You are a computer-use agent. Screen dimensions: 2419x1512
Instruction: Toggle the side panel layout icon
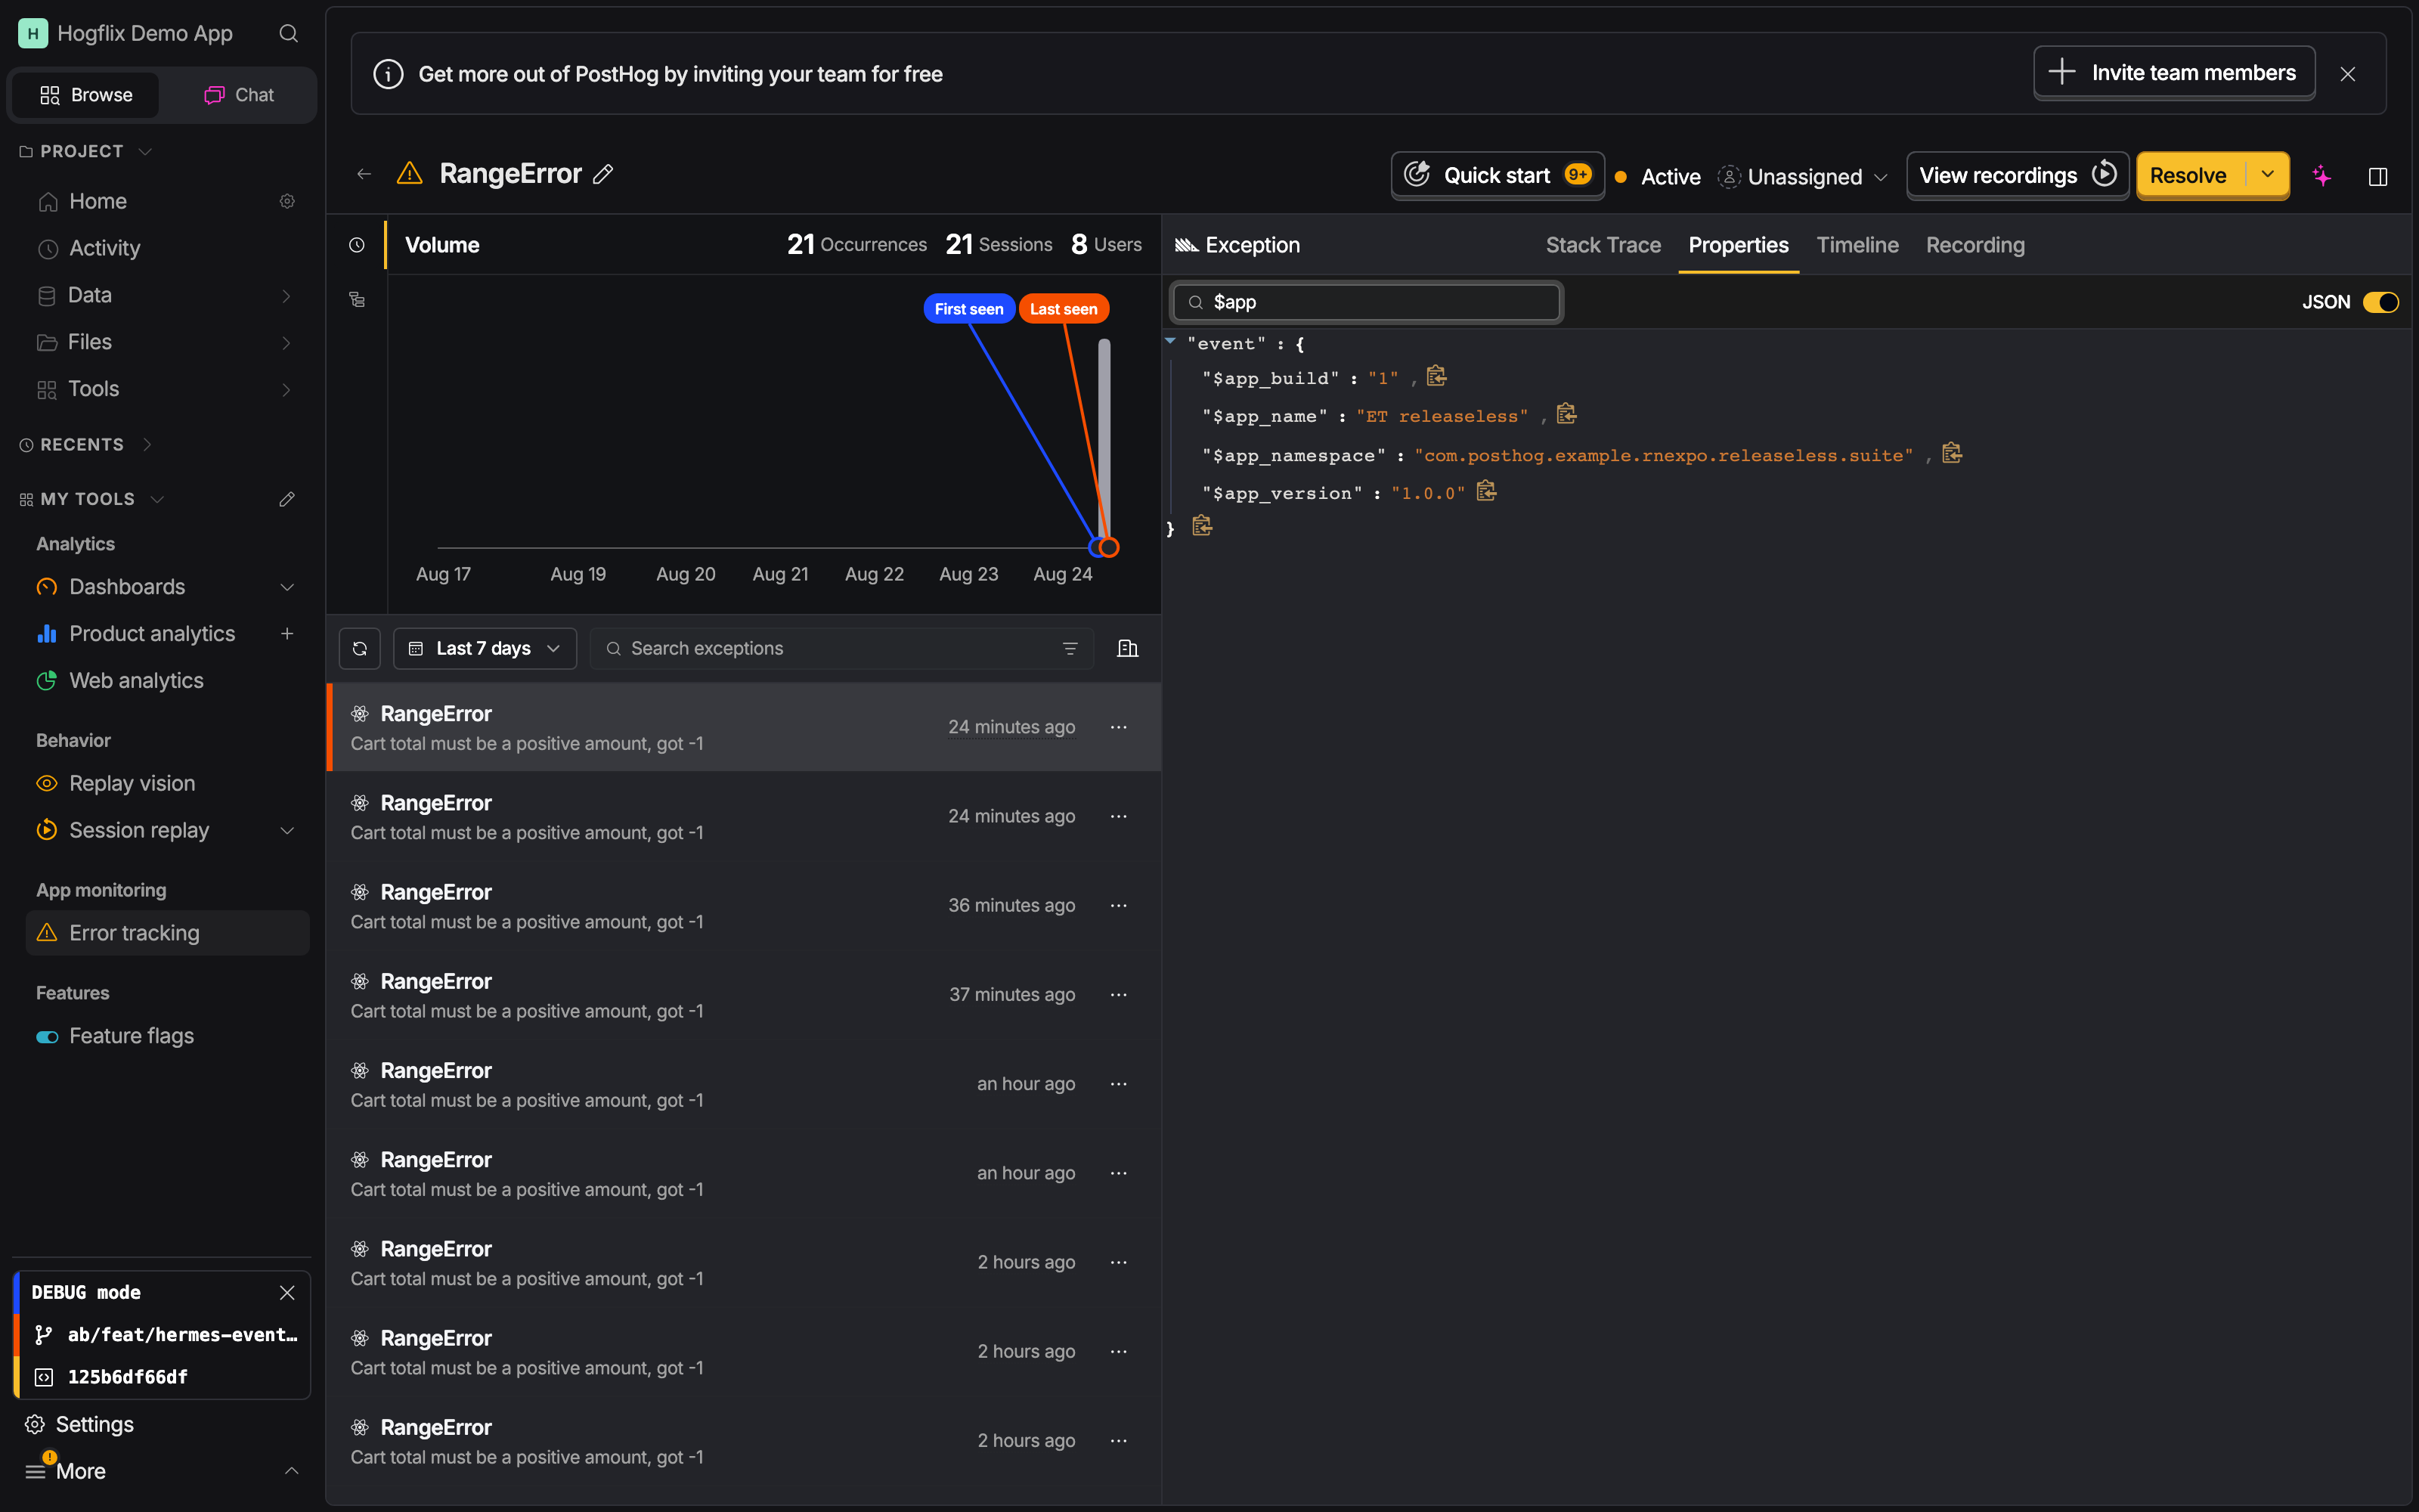(x=2377, y=176)
